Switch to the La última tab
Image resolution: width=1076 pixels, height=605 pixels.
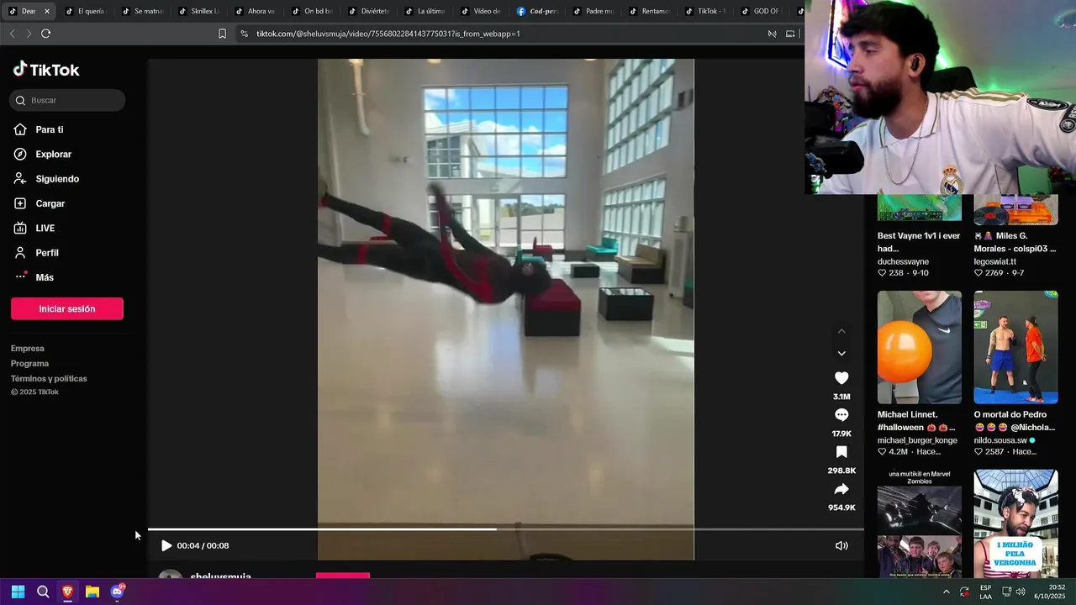[x=424, y=11]
